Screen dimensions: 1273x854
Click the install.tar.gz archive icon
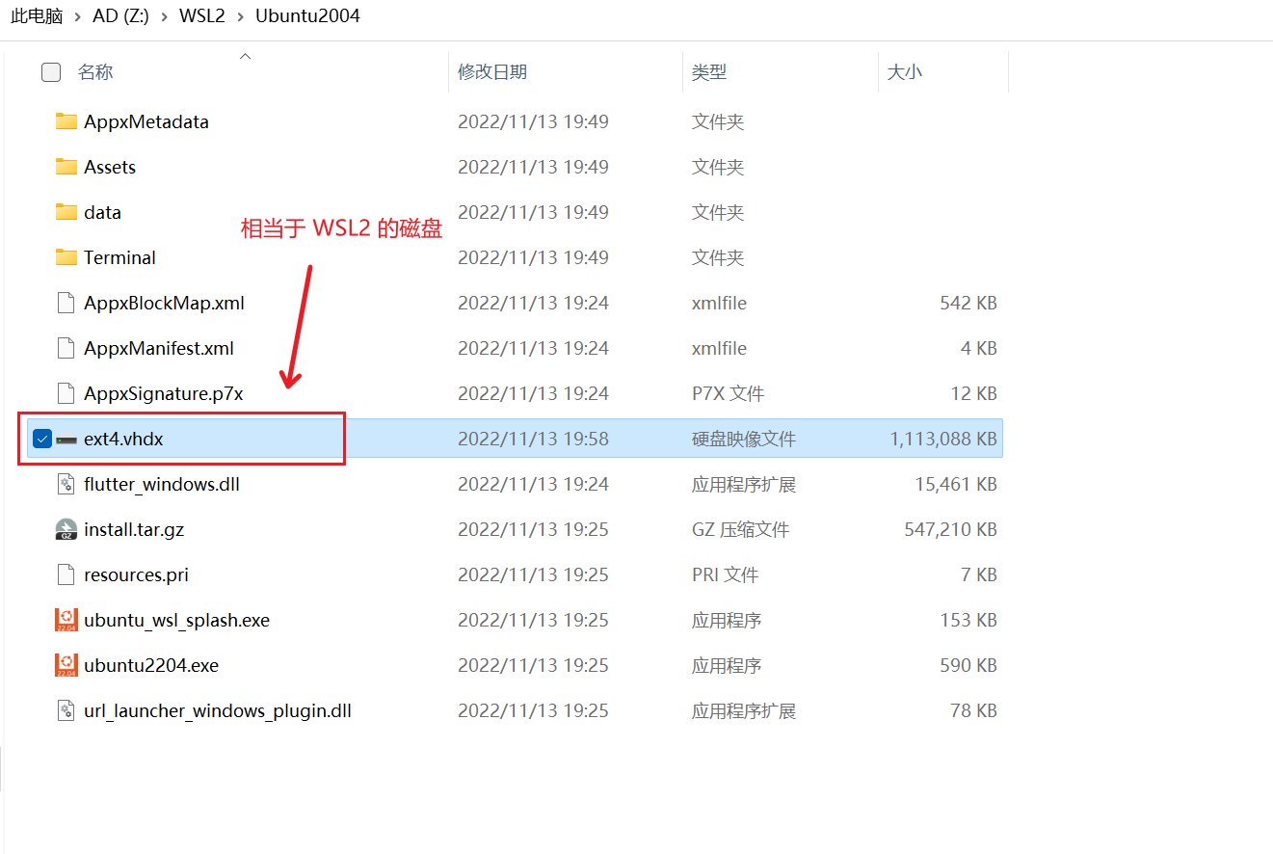66,529
